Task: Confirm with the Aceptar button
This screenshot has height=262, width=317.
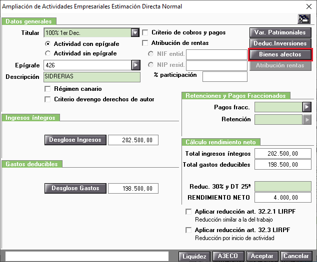Action: click(x=262, y=257)
